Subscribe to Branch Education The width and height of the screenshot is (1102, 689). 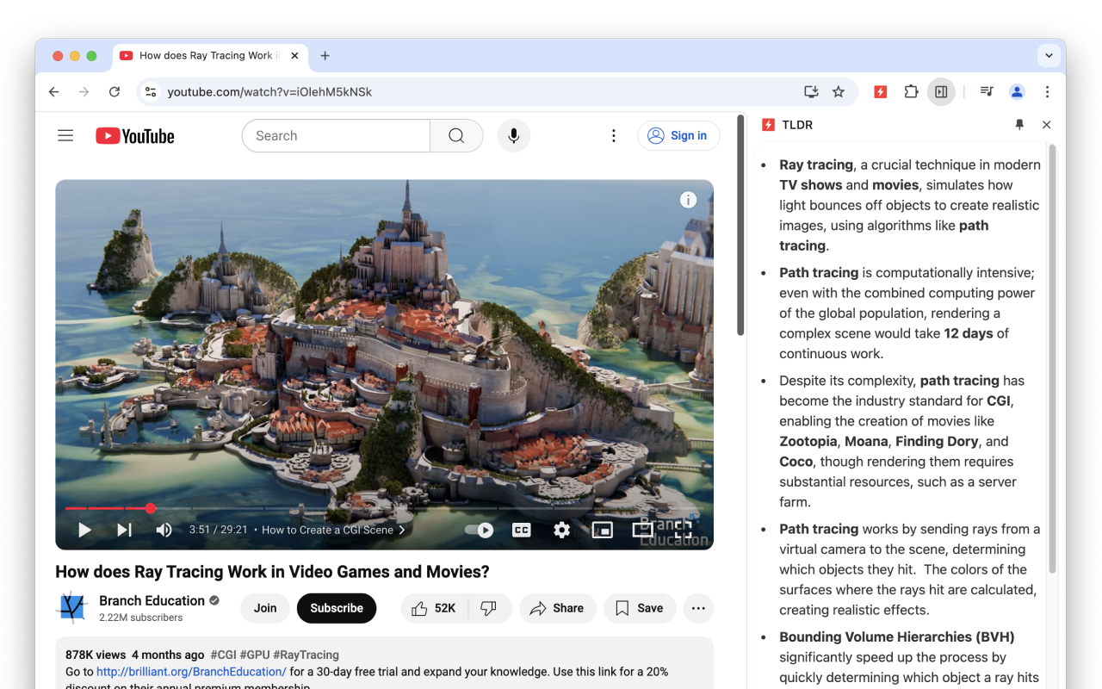click(x=337, y=608)
